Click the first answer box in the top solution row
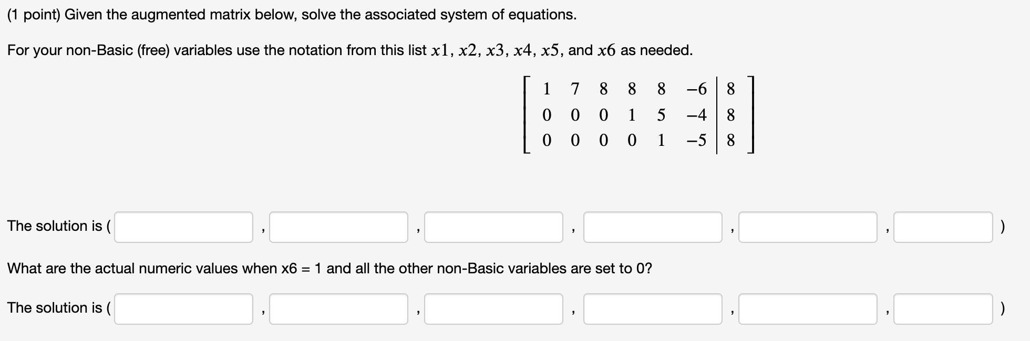This screenshot has height=341, width=1030. [184, 227]
